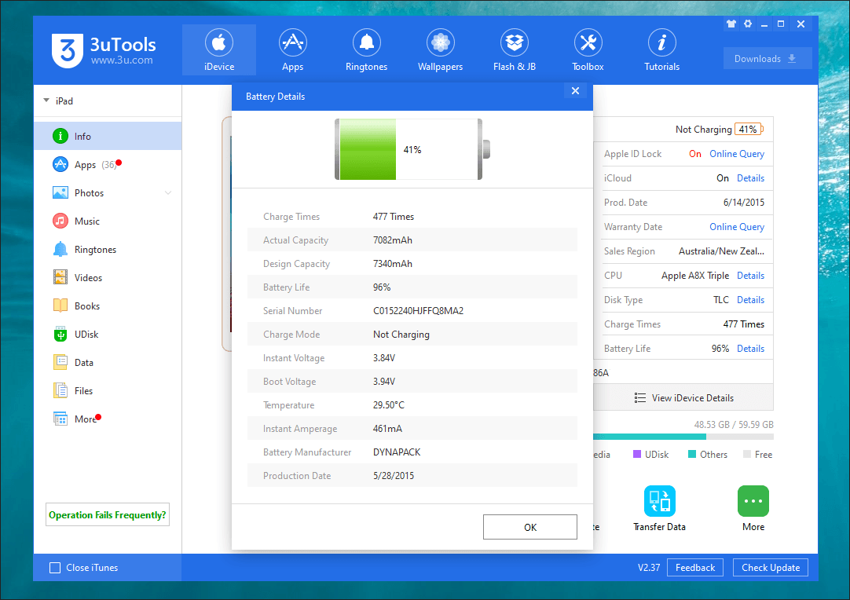Open Files in the sidebar
Screen dimensions: 850x600
point(108,390)
